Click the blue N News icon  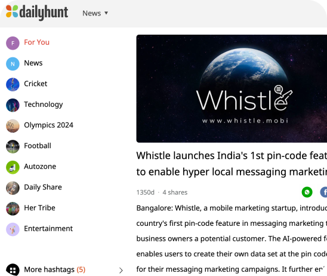pos(13,64)
